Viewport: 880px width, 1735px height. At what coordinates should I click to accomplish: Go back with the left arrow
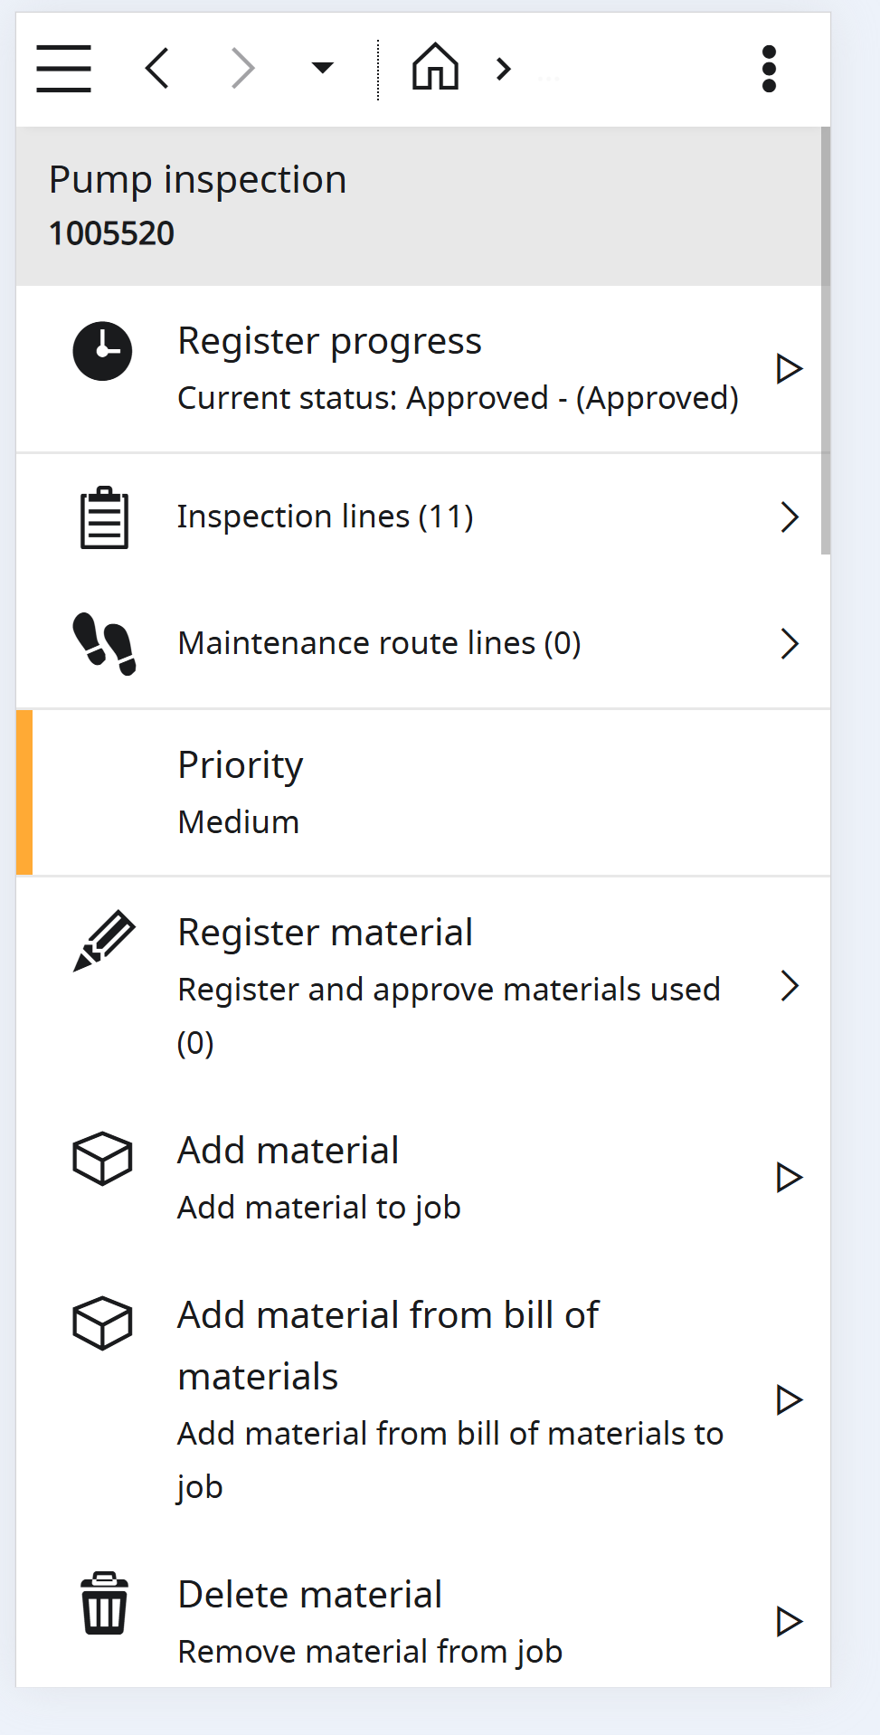[x=157, y=69]
